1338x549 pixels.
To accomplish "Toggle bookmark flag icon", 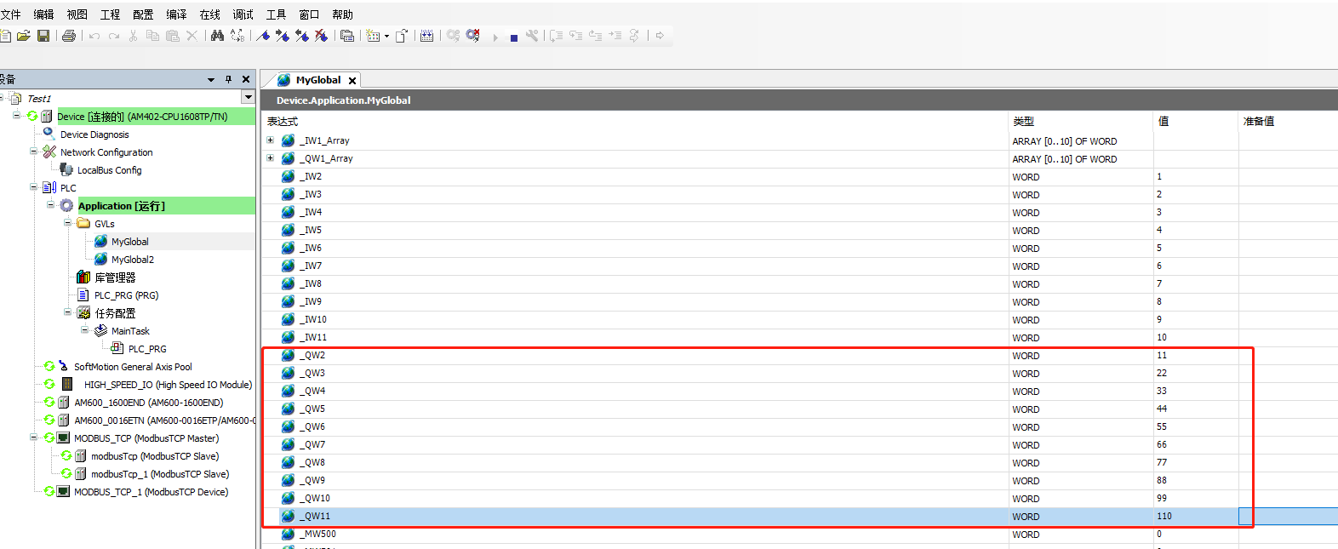I will tap(263, 36).
